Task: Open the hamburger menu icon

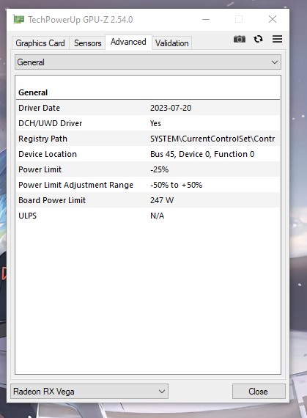Action: pos(277,39)
